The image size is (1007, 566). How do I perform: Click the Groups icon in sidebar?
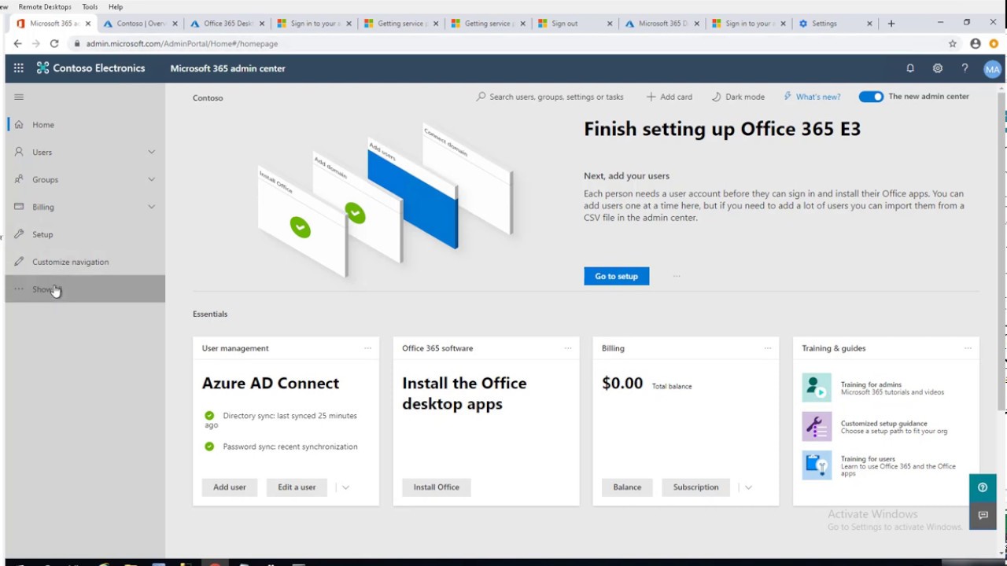[19, 179]
